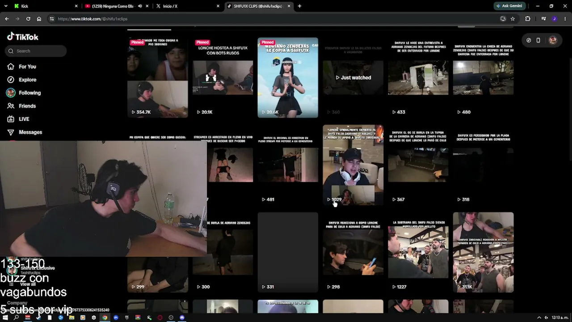The image size is (572, 322).
Task: Open pinned video Lonche hostea a Shifutx
Action: pos(223,77)
